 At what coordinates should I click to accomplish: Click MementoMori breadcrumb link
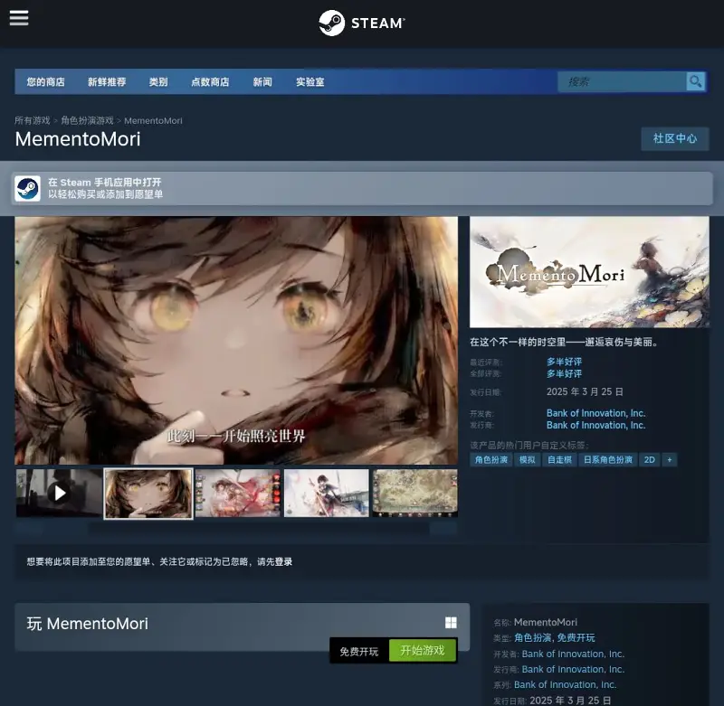pyautogui.click(x=153, y=121)
